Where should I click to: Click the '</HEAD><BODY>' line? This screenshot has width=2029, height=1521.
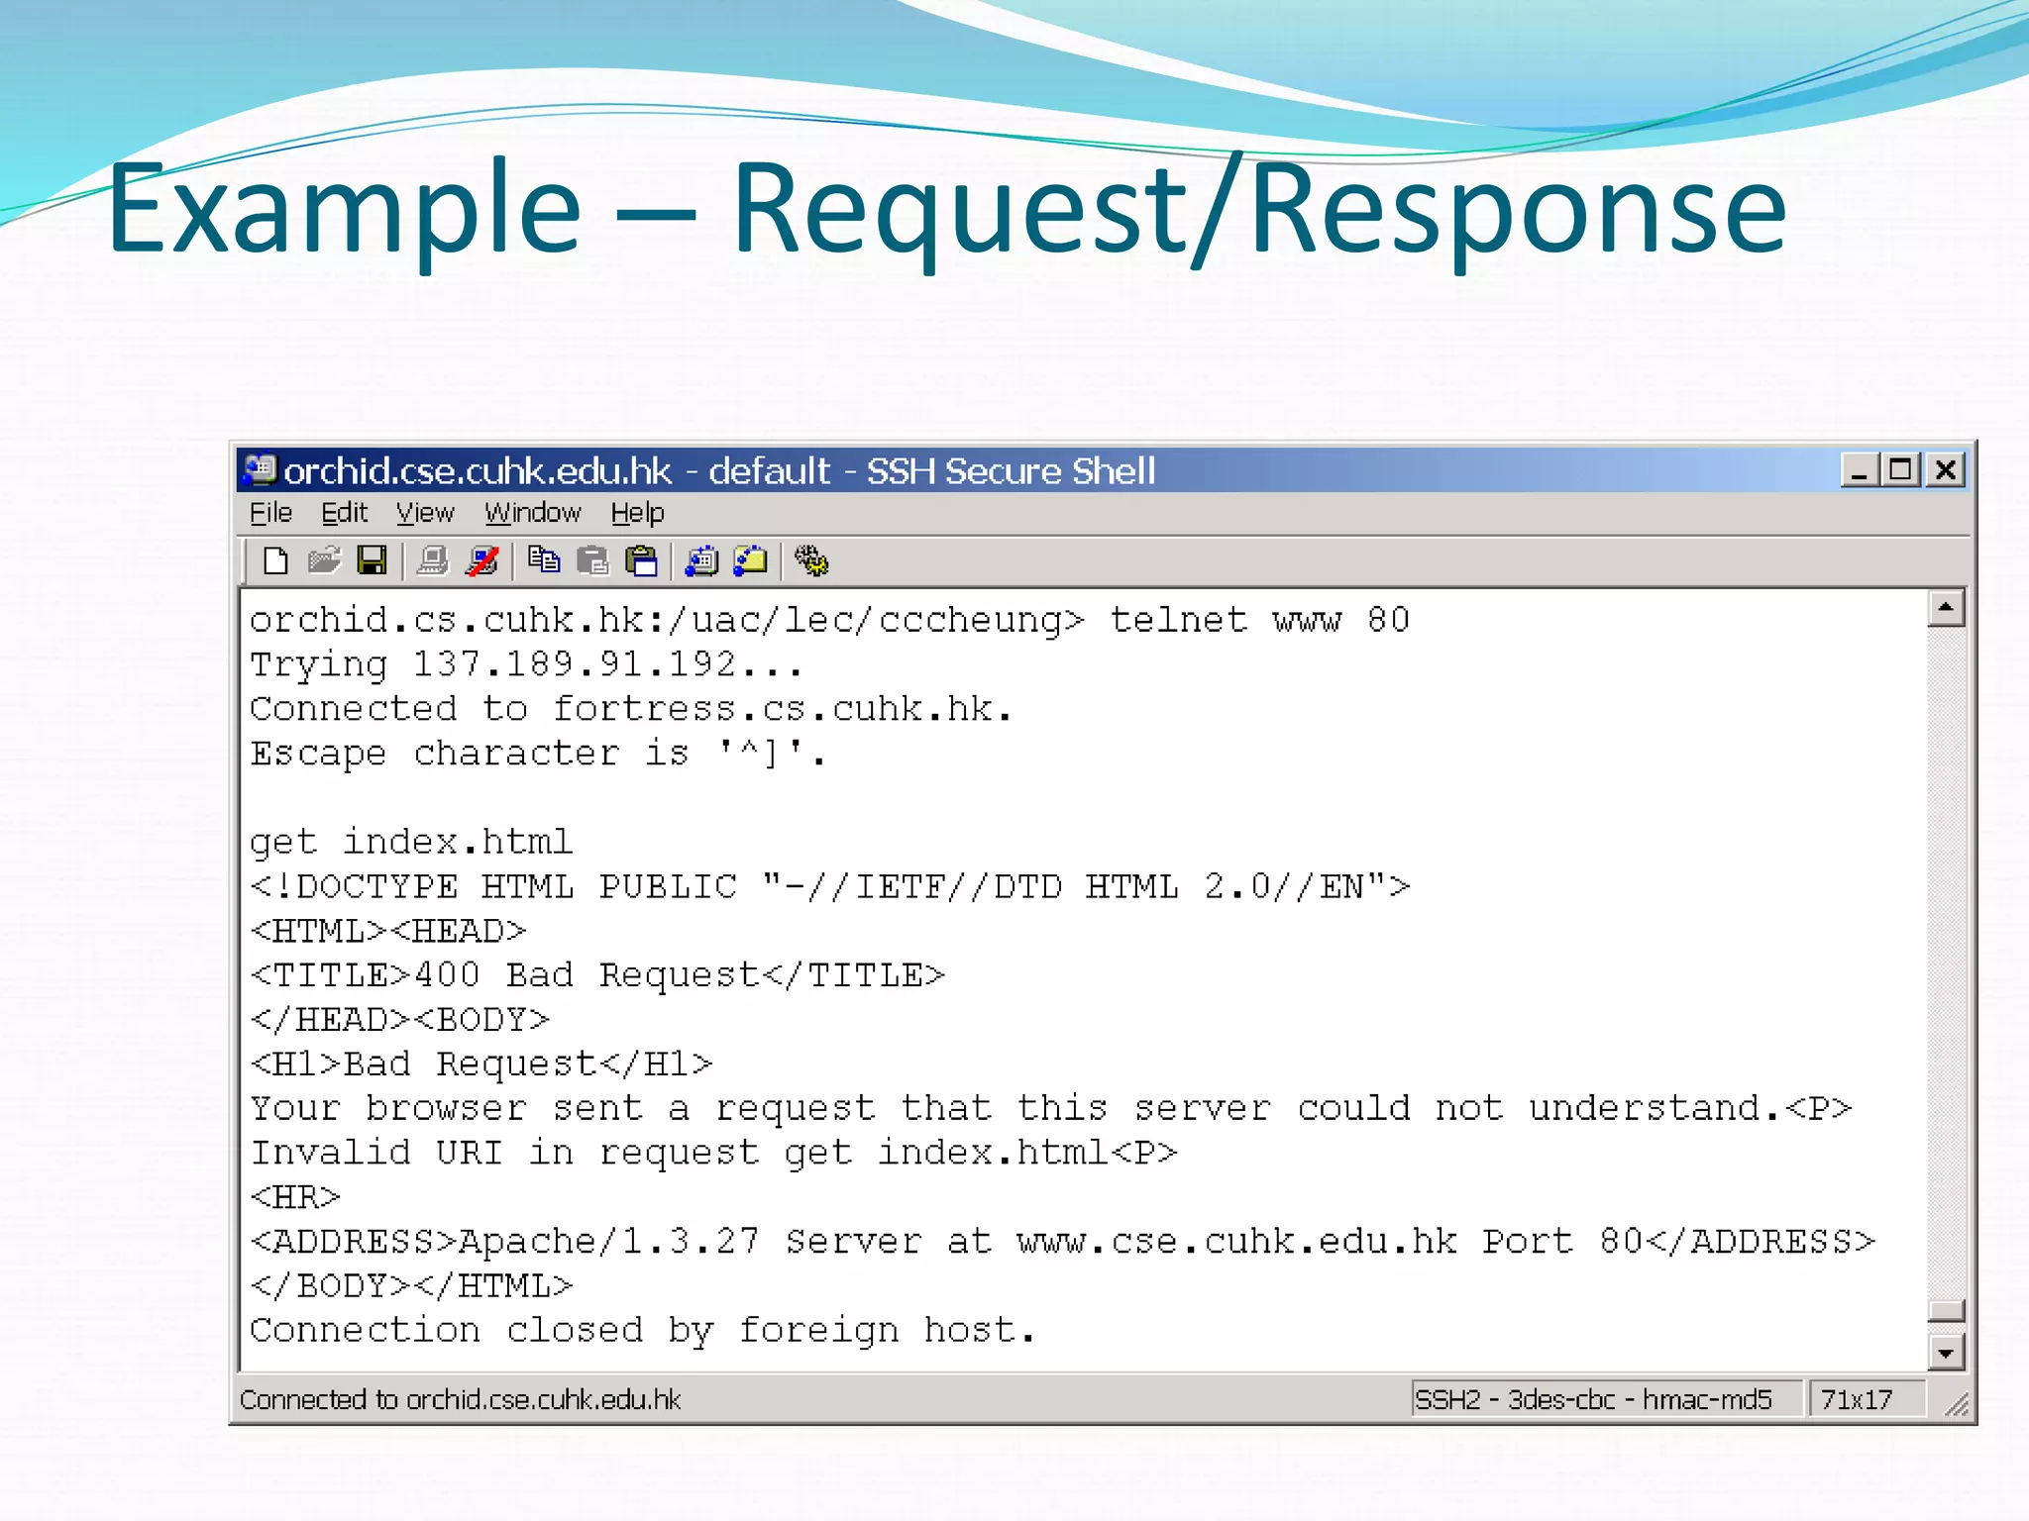pos(399,1020)
